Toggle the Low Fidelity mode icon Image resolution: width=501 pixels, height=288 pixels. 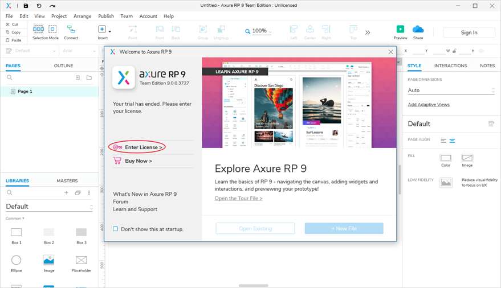[446, 182]
